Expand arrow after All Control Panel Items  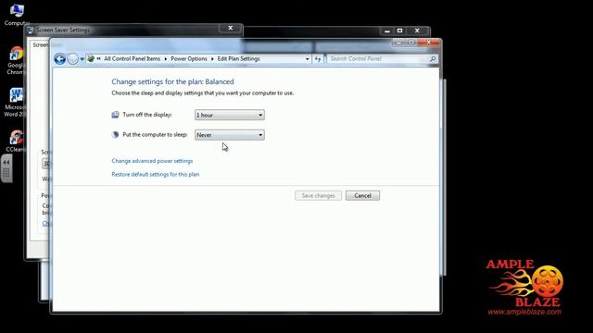(166, 59)
